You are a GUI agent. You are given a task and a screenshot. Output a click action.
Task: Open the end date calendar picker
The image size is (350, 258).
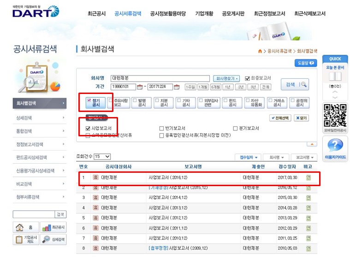(x=177, y=87)
